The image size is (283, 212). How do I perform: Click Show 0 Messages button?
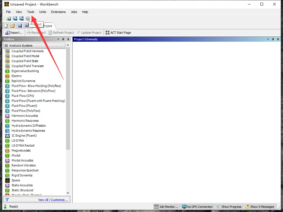(260, 207)
